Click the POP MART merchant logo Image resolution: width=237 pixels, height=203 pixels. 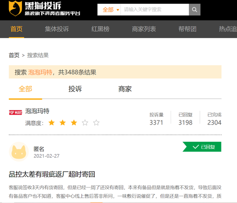click(x=16, y=112)
